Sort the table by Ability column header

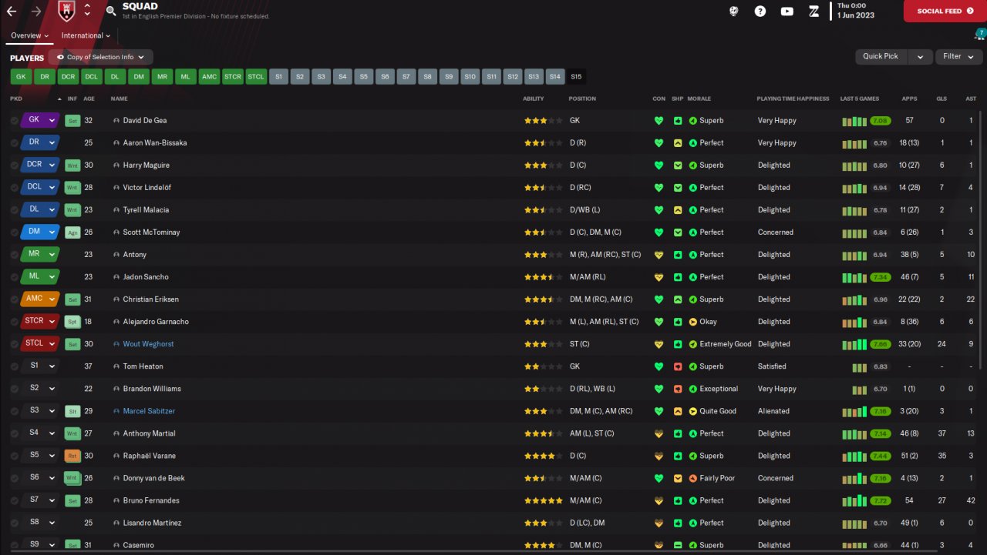pos(533,99)
